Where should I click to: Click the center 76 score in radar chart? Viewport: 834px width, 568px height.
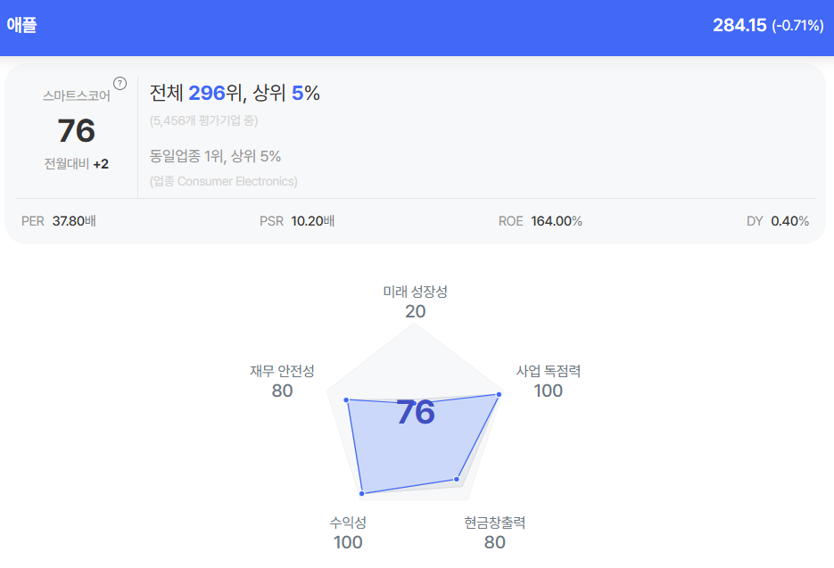coord(415,413)
